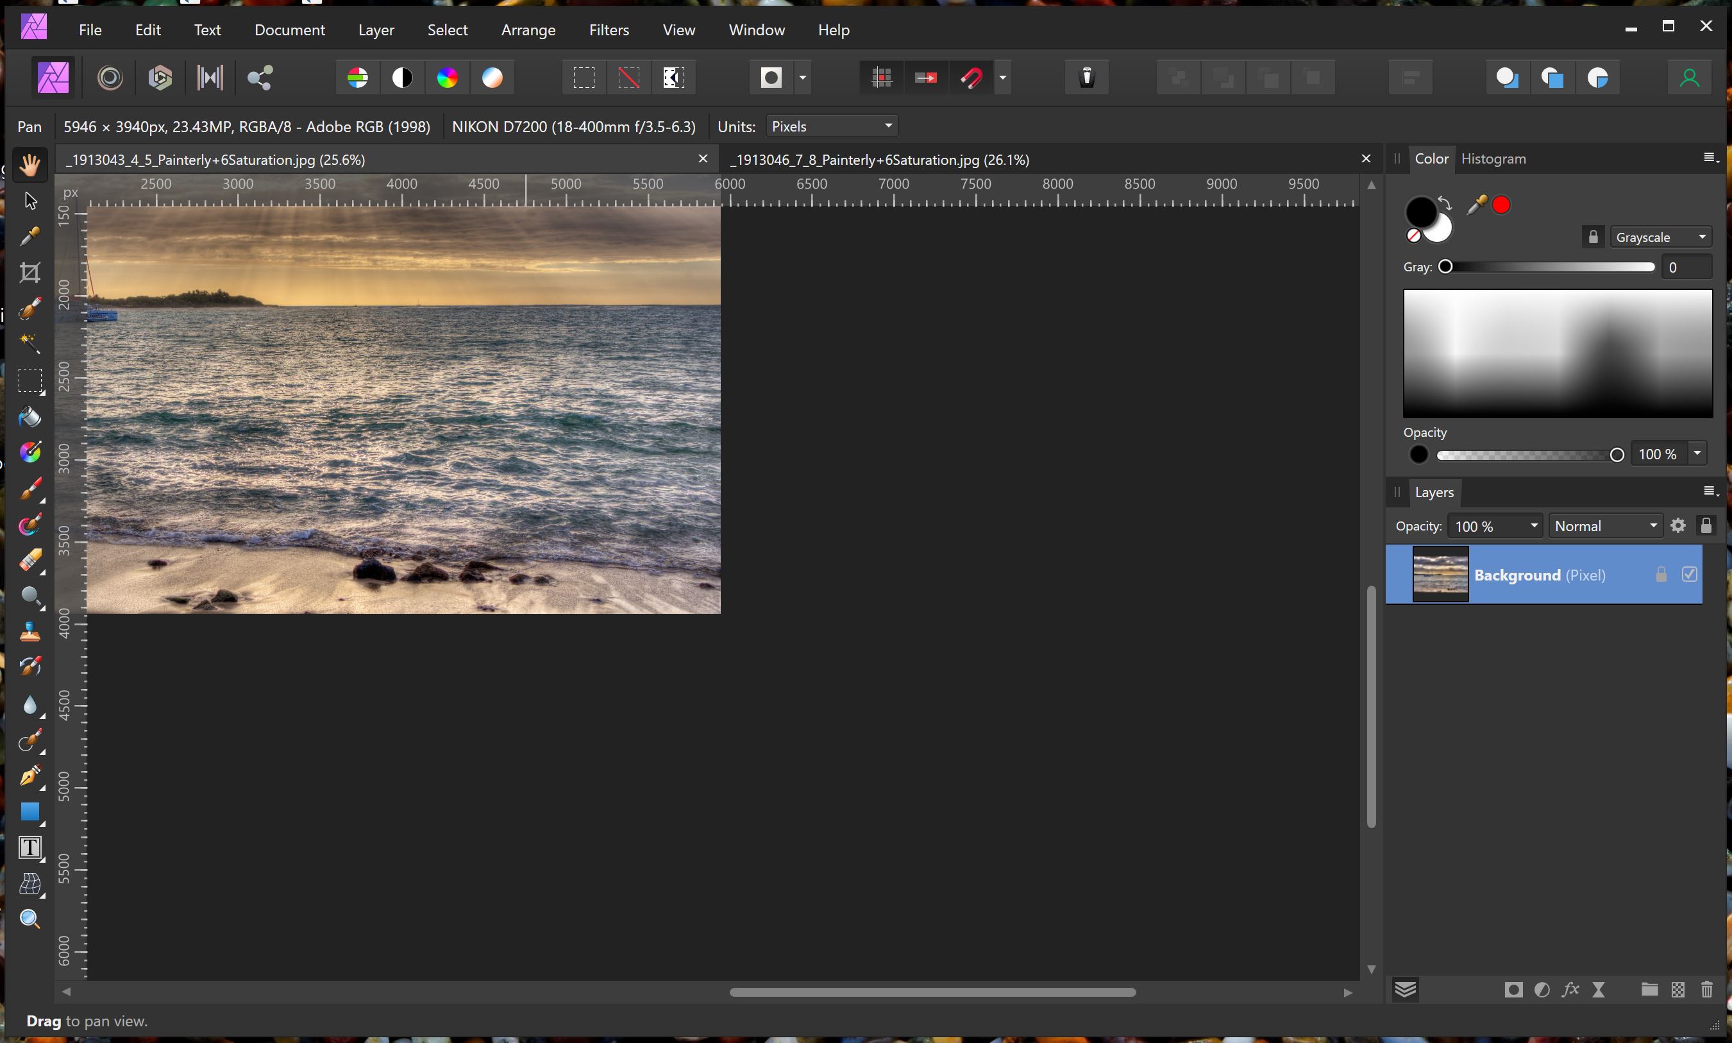Select the Clone Brush tool
Screen dimensions: 1732x1043
[29, 632]
